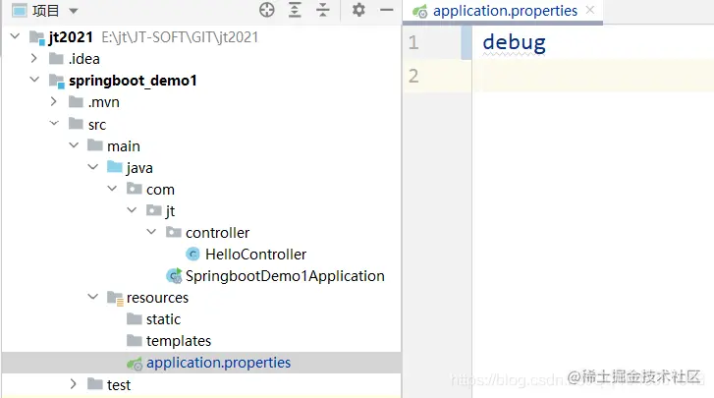Select jt2021 project root label
This screenshot has height=398, width=714.
click(71, 37)
